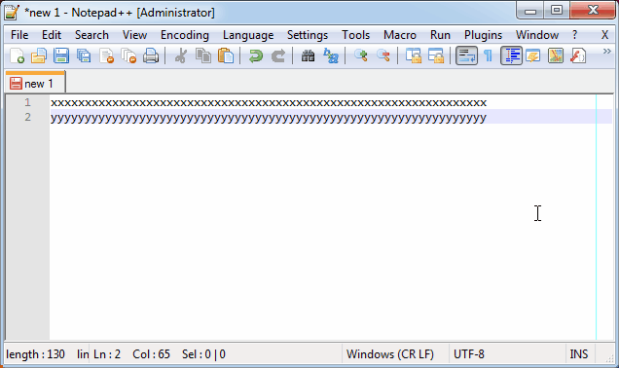619x368 pixels.
Task: Toggle INS insert mode in status bar
Action: coord(579,354)
